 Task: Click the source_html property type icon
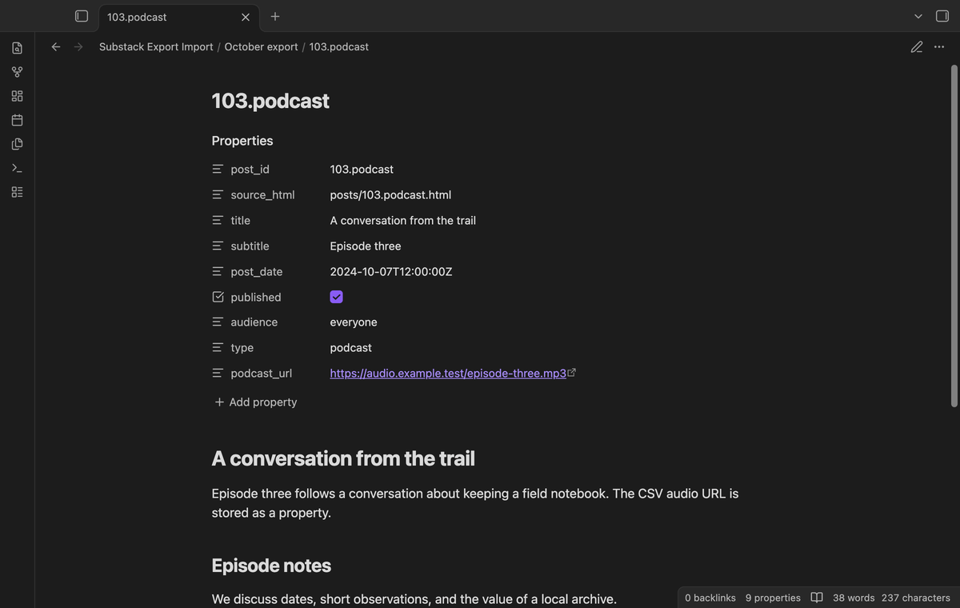coord(218,195)
